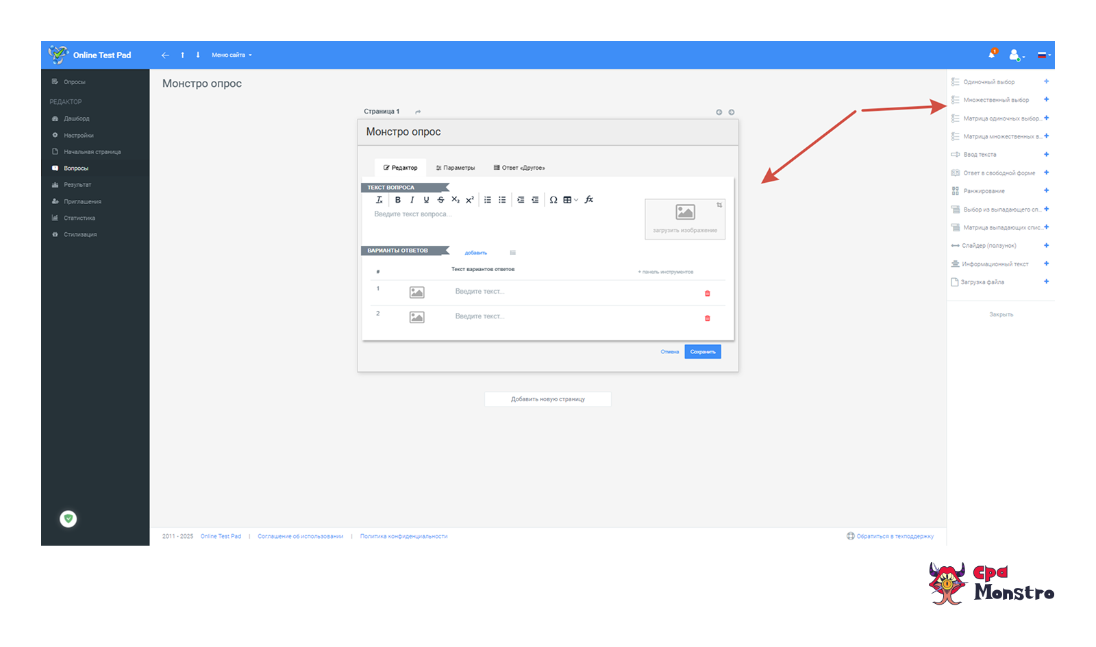Viewport: 1096px width, 647px height.
Task: Toggle italic formatting in the editor toolbar
Action: [x=412, y=200]
